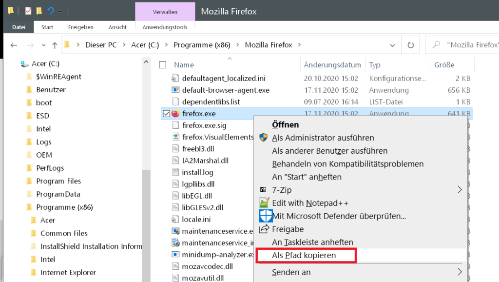
Task: Click the refresh icon beside address bar
Action: (x=410, y=45)
